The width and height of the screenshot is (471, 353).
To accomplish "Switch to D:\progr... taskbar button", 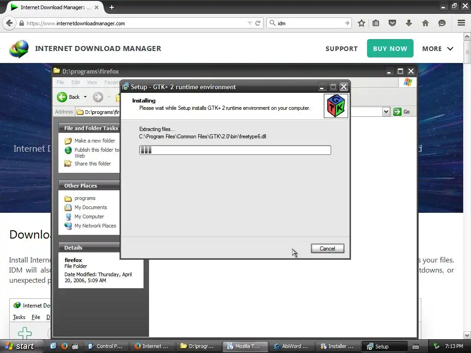I will pyautogui.click(x=198, y=347).
